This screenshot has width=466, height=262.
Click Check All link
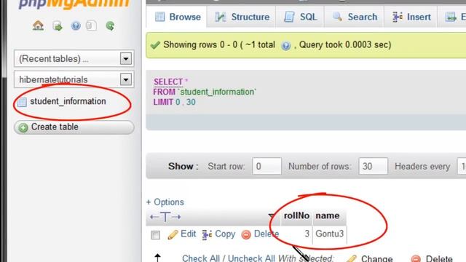point(201,258)
